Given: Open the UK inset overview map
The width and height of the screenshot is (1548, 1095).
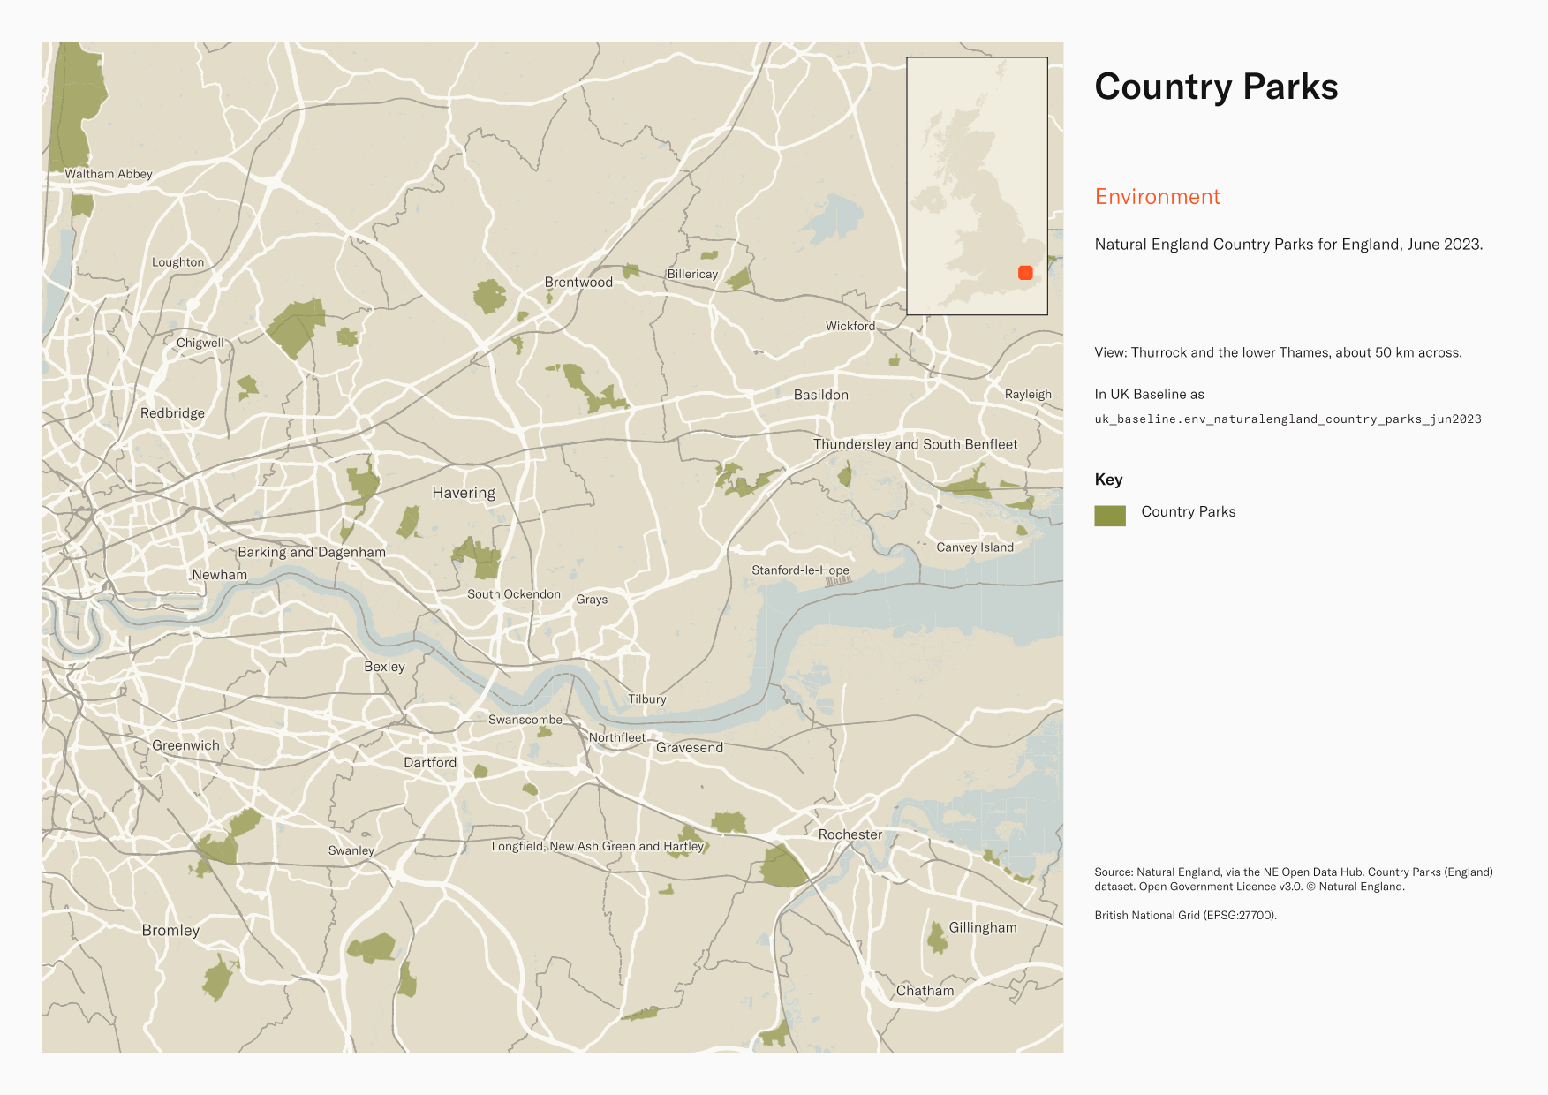Looking at the screenshot, I should point(977,186).
